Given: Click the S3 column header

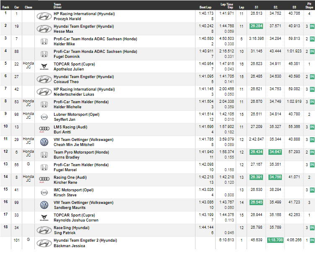Looking at the screenshot, I should [294, 7].
